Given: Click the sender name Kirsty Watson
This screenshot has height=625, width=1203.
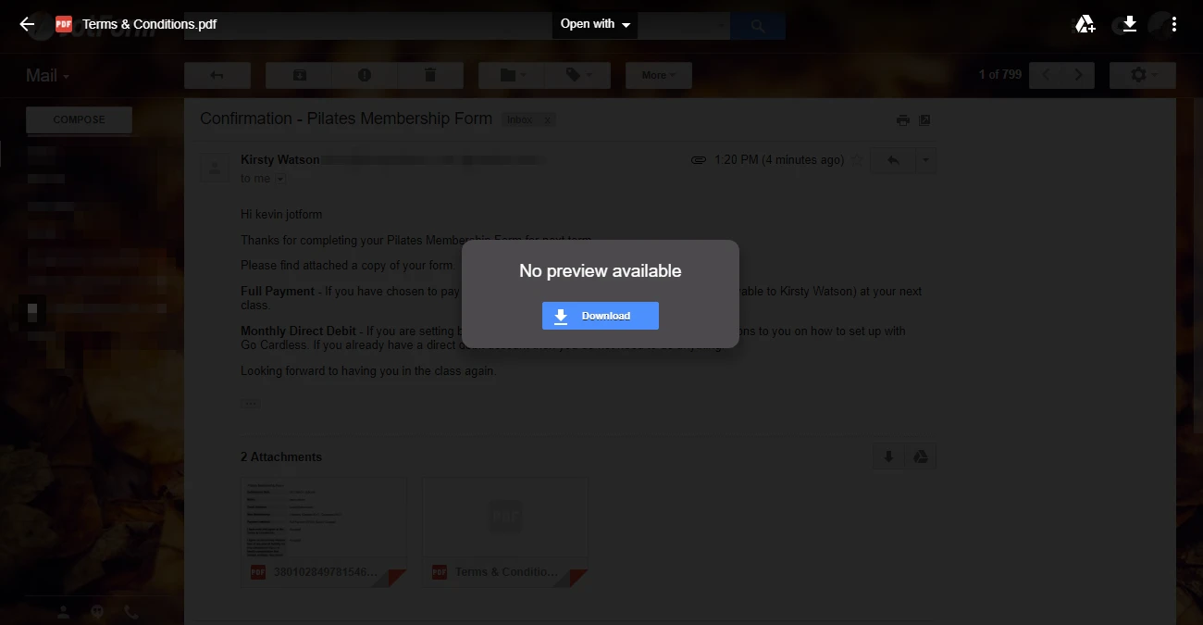Looking at the screenshot, I should click(279, 160).
